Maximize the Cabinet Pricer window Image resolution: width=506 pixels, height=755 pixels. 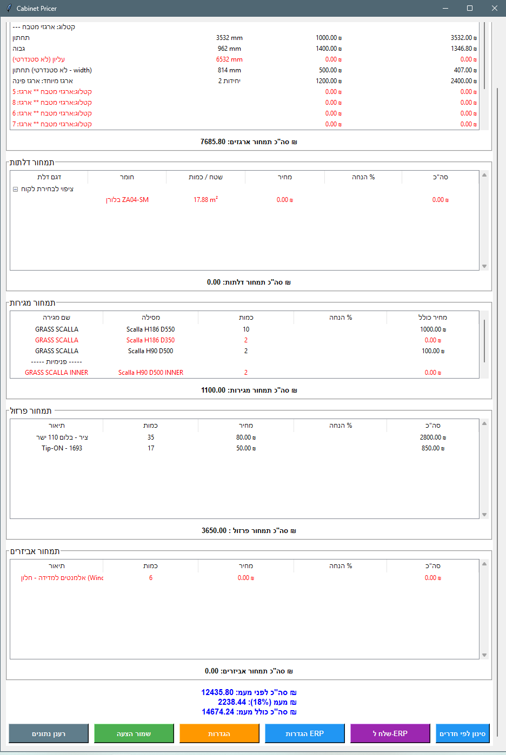(x=469, y=8)
